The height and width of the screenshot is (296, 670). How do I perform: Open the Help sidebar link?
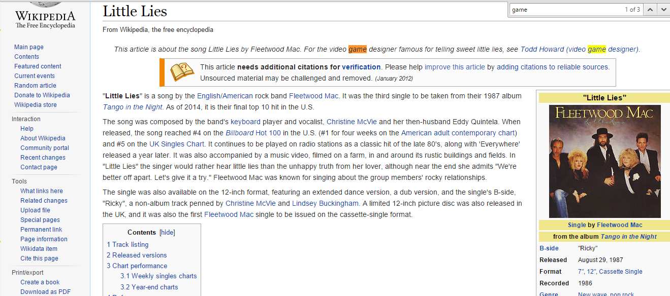tap(27, 129)
